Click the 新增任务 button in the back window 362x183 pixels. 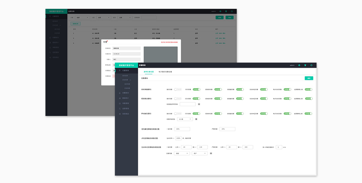tap(75, 24)
